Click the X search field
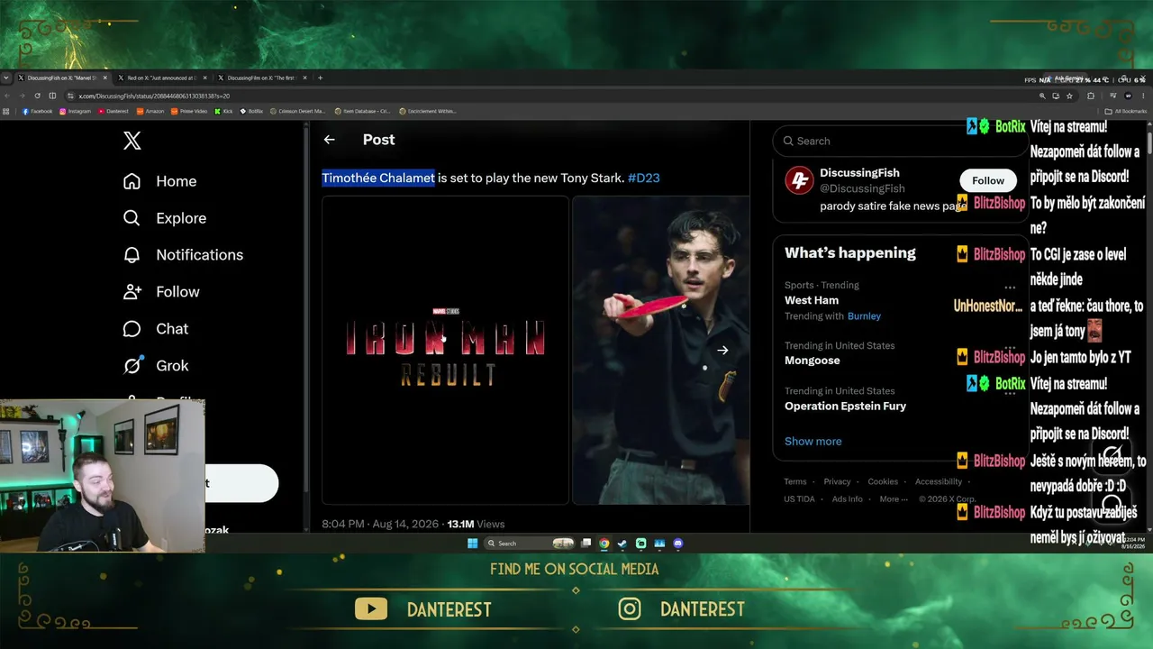 [899, 141]
